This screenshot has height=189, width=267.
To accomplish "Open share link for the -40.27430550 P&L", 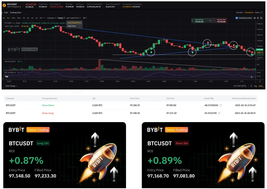I will tap(221, 105).
